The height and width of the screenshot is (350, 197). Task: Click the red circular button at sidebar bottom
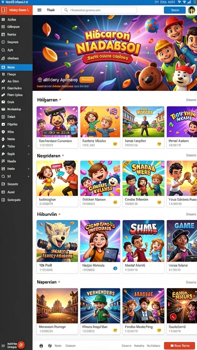pyautogui.click(x=21, y=345)
